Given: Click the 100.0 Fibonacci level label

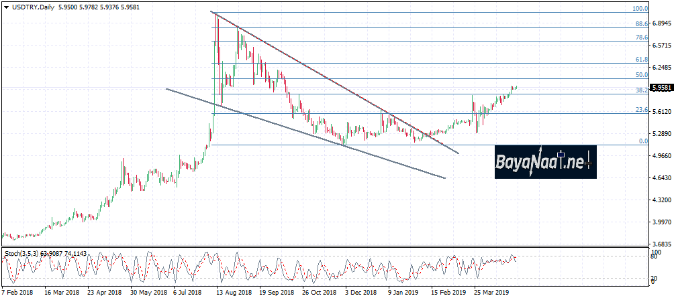Looking at the screenshot, I should [640, 9].
